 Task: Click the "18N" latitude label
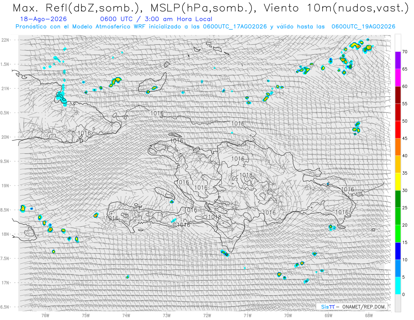(x=6, y=234)
